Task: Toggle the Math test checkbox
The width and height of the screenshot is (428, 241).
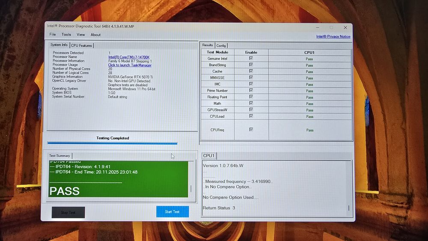Action: point(251,103)
